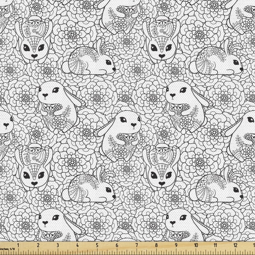Viewport: 255px width, 255px height.
Task: Select the 3 inch ruler mark
Action: (x=58, y=245)
